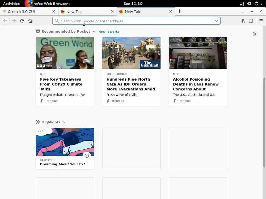This screenshot has height=199, width=266.
Task: Close the active New Tab
Action: [171, 11]
